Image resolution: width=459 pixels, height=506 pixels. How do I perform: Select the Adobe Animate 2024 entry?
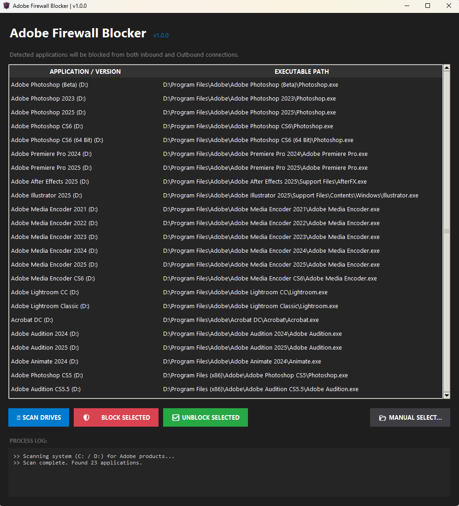point(45,362)
